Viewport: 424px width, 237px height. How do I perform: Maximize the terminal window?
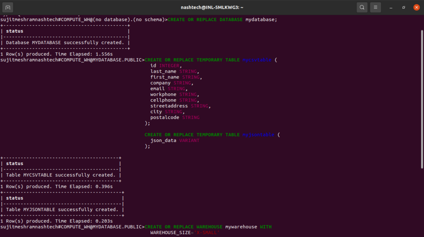(x=404, y=7)
